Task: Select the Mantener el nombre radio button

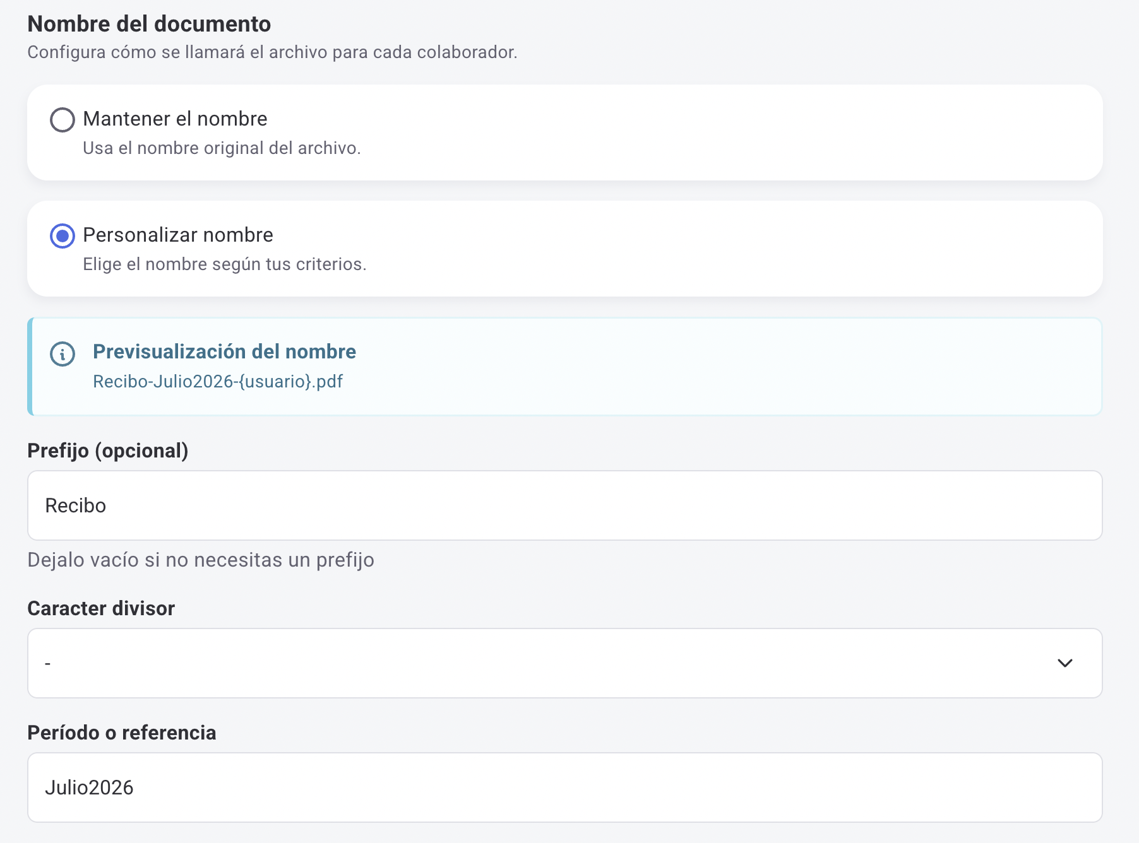Action: 63,119
